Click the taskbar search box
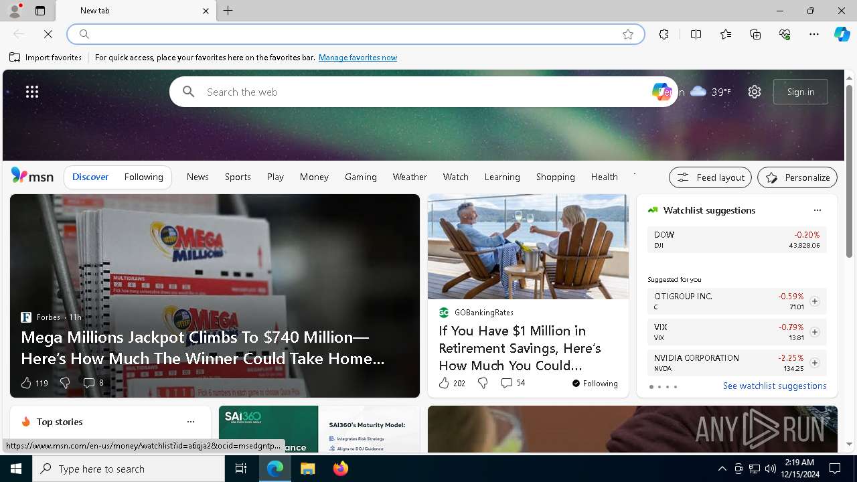 (129, 469)
